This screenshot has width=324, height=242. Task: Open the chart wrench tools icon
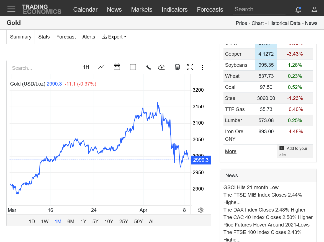tap(148, 67)
